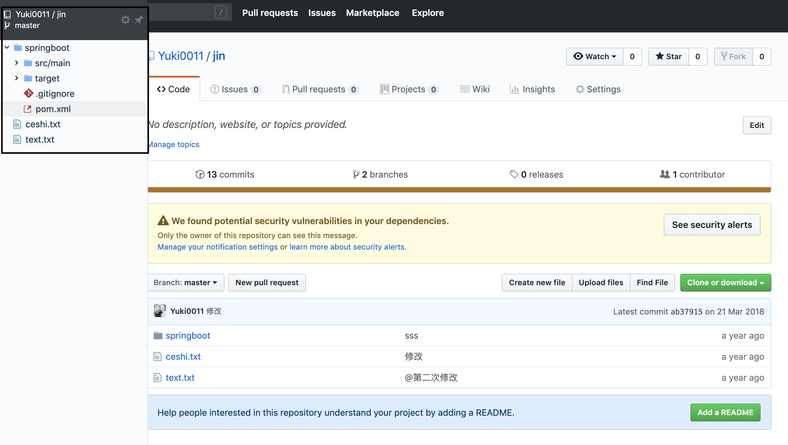Switch to the Issues tab
The image size is (788, 445).
(x=236, y=89)
